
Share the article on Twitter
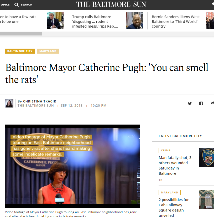(x=190, y=103)
